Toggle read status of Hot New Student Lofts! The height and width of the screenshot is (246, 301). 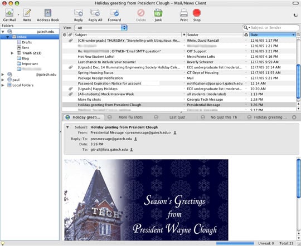(x=184, y=57)
